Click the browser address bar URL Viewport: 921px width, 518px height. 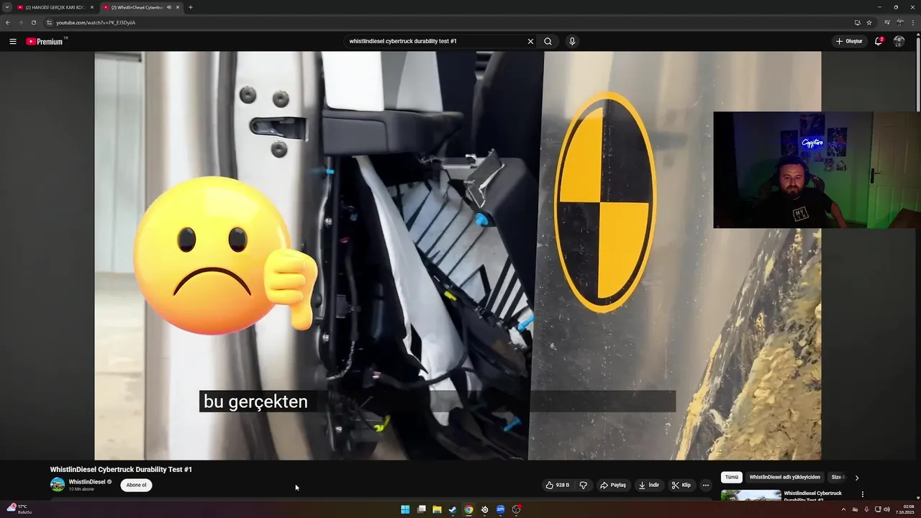[96, 22]
